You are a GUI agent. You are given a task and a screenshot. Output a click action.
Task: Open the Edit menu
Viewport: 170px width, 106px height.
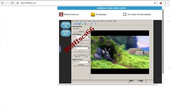(x=82, y=21)
